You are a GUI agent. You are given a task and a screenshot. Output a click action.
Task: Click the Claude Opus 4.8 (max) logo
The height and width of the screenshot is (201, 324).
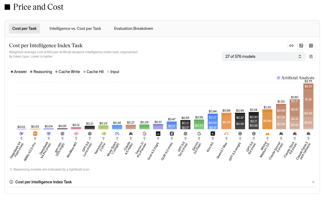(295, 134)
